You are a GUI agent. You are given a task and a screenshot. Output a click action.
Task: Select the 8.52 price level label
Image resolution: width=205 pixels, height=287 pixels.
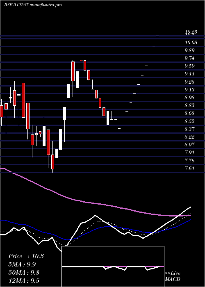(189, 121)
